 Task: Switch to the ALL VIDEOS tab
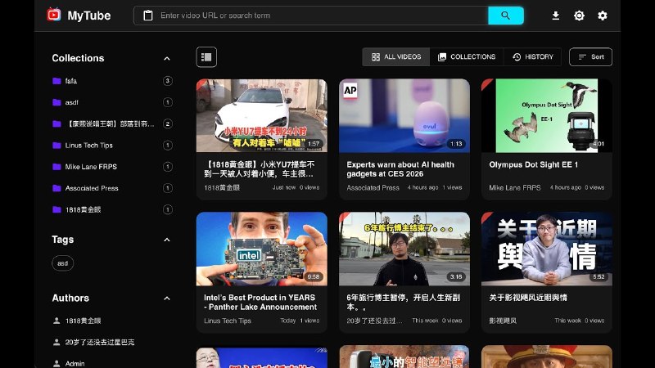coord(396,56)
